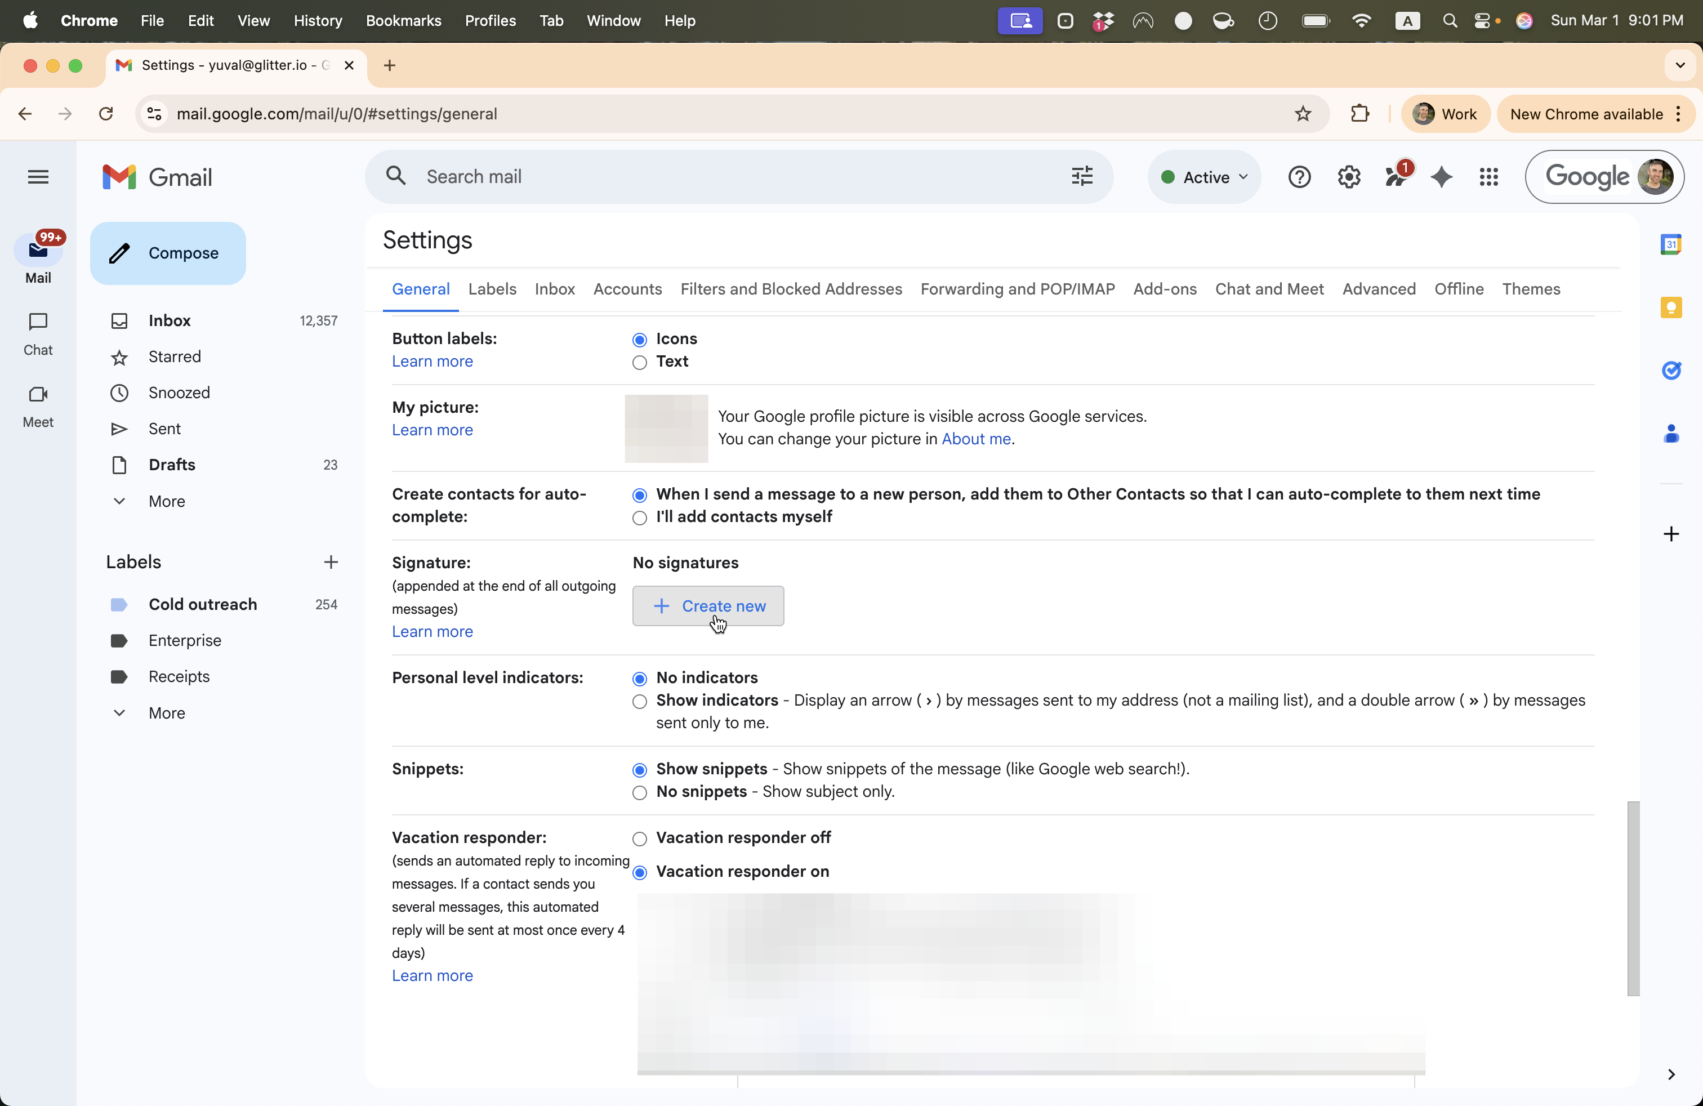Open Google Tasks in the side panel
The width and height of the screenshot is (1703, 1106).
click(1671, 370)
